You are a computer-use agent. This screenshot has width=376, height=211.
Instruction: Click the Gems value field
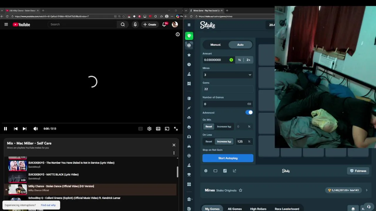click(228, 89)
